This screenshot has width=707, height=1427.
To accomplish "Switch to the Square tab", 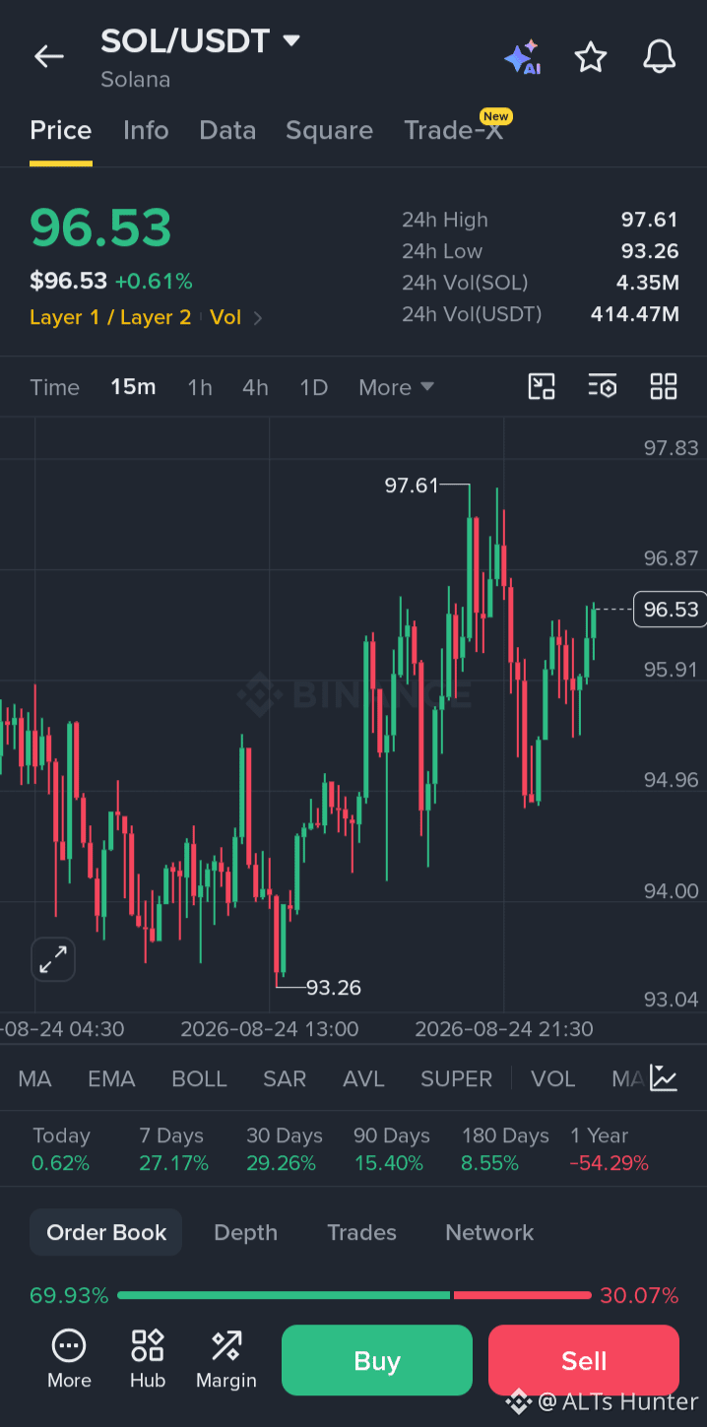I will 329,131.
